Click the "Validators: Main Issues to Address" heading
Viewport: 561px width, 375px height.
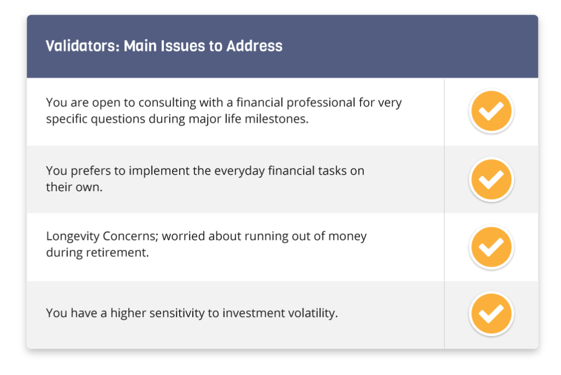[164, 46]
